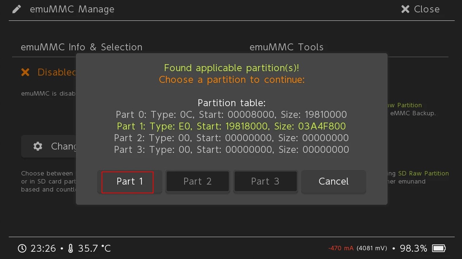Click the clock icon in status bar

point(22,248)
